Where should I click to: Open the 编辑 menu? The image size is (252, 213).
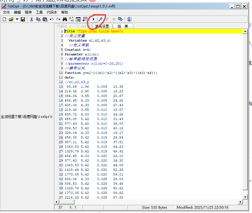coord(17,12)
